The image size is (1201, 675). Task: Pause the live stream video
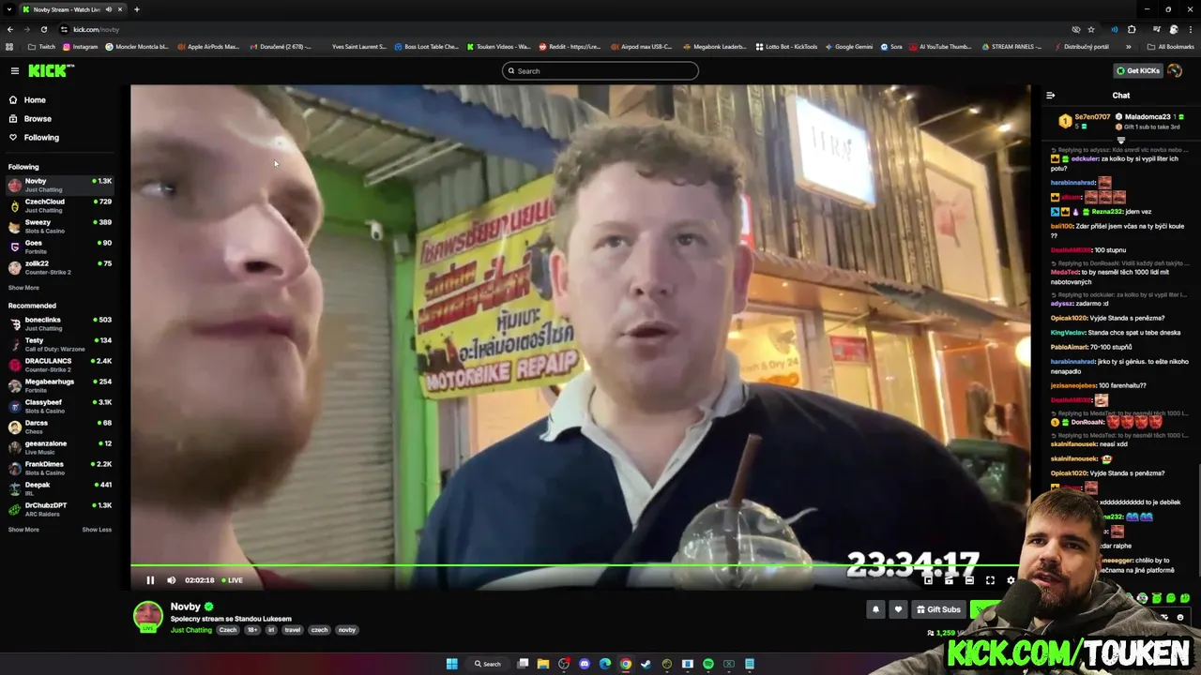(x=150, y=580)
